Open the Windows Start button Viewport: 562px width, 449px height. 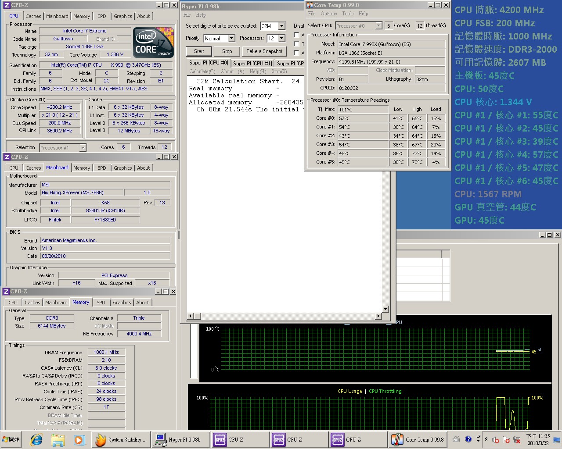click(x=11, y=439)
